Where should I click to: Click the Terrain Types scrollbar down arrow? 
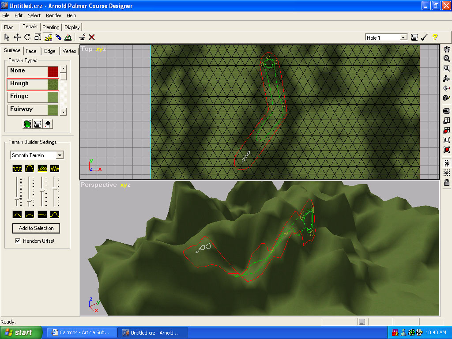coord(64,112)
